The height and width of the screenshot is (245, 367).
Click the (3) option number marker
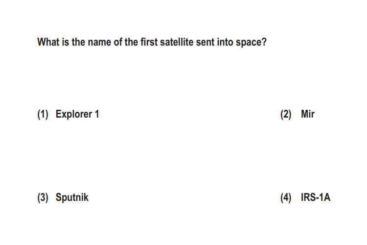click(43, 197)
